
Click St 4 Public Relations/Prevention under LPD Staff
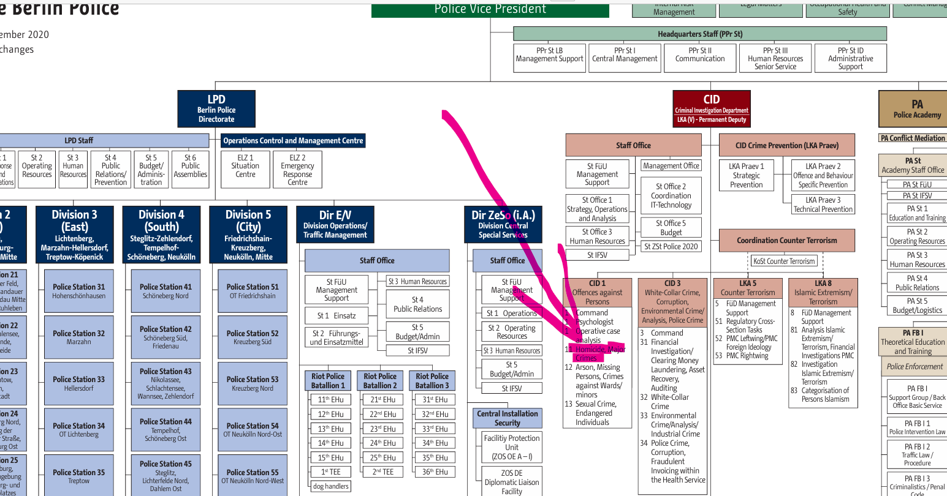(111, 170)
